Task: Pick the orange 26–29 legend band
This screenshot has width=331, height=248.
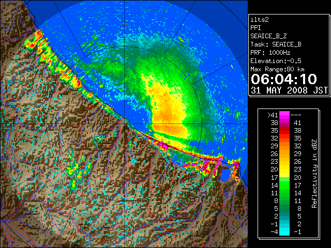Action: 284,154
